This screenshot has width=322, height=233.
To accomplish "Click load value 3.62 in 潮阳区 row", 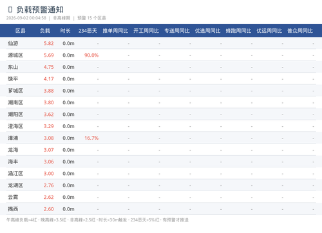I will (49, 115).
